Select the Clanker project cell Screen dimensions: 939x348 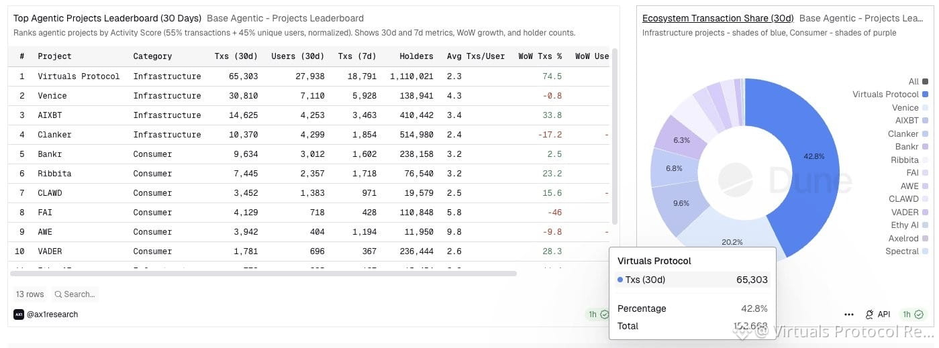54,135
